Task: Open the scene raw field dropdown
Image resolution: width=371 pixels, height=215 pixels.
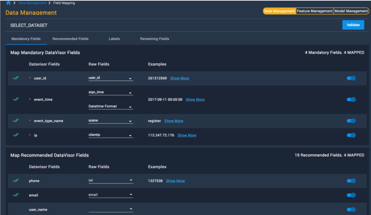Action: [111, 121]
